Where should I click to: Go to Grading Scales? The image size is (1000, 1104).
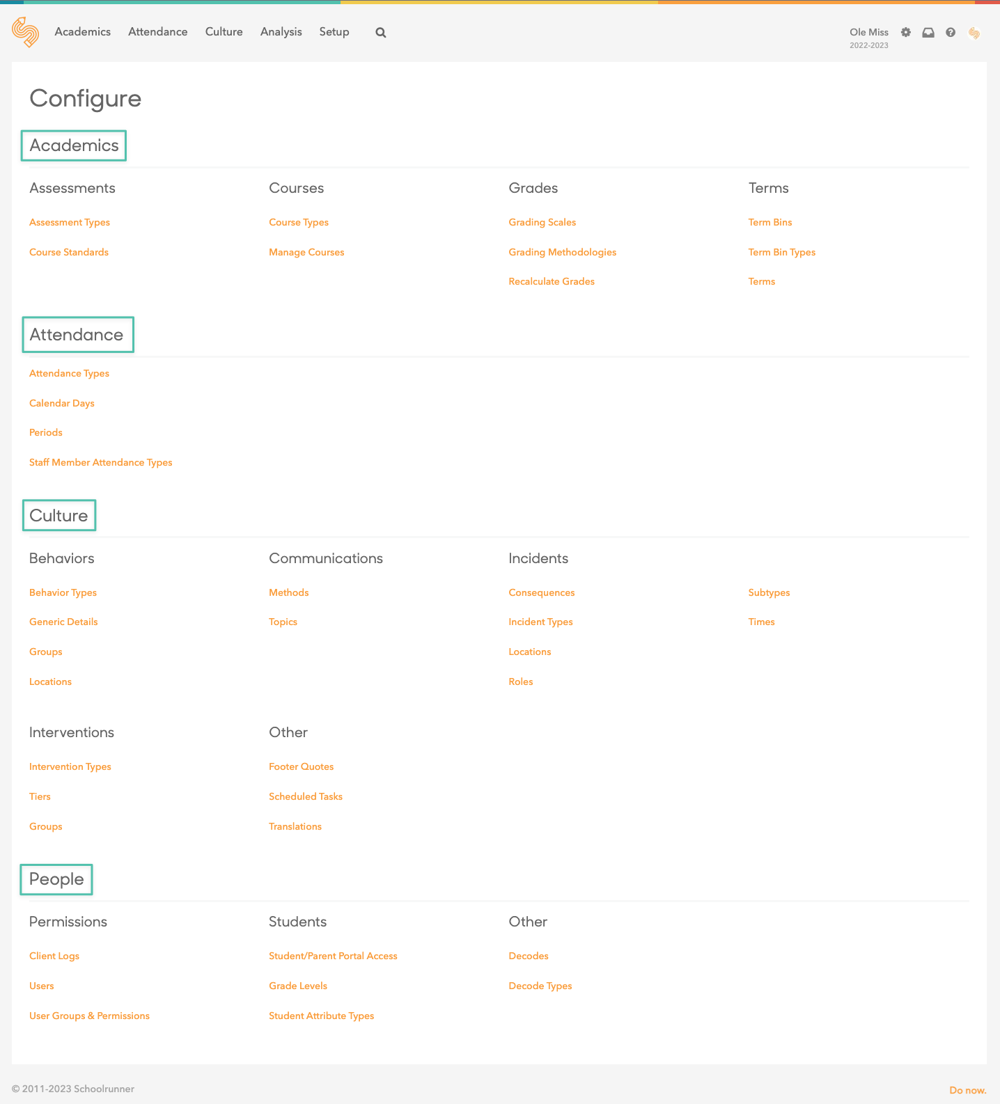pyautogui.click(x=542, y=223)
